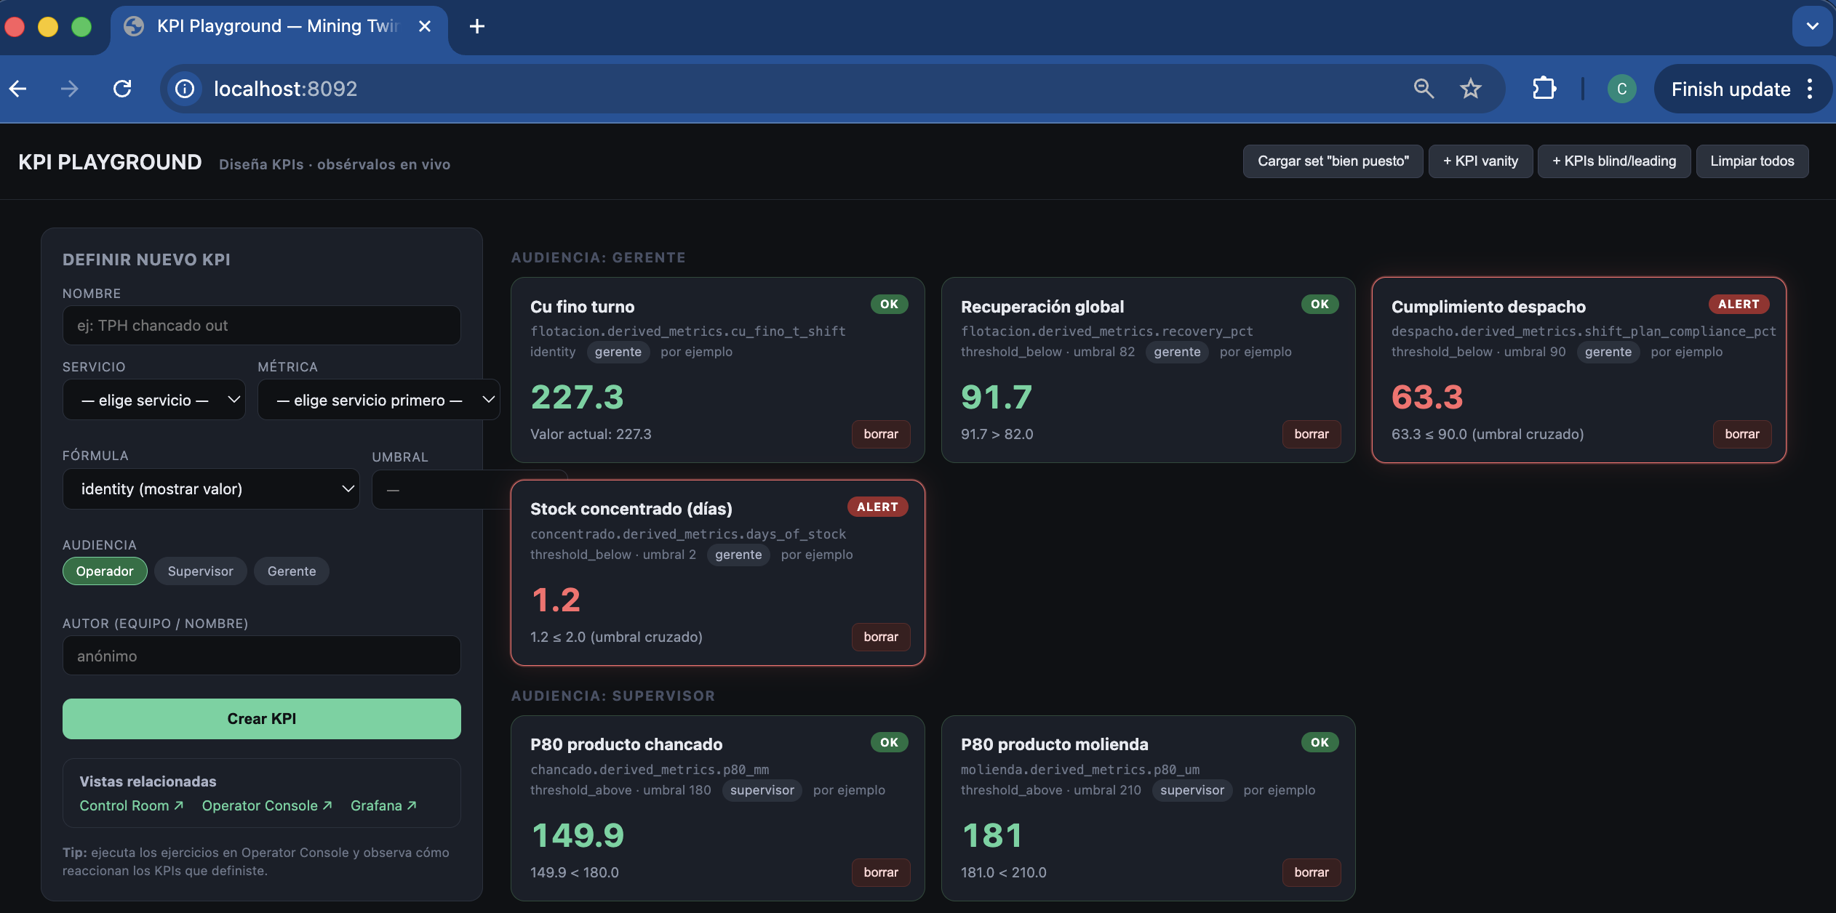Click the OK badge on P80 producto chancado
The height and width of the screenshot is (913, 1836).
[x=889, y=743]
